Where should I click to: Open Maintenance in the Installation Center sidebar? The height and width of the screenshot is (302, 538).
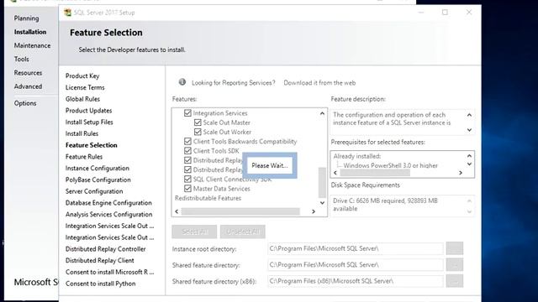pos(32,45)
